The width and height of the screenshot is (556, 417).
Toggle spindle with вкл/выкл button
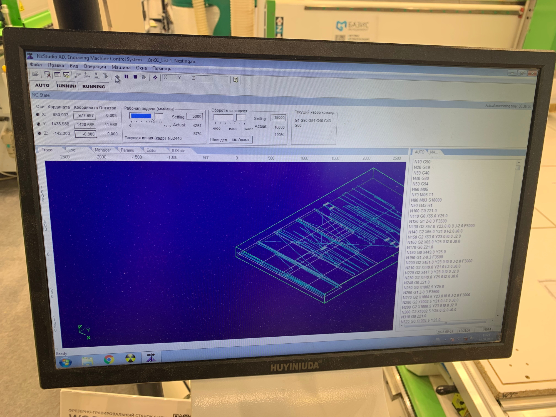(240, 140)
